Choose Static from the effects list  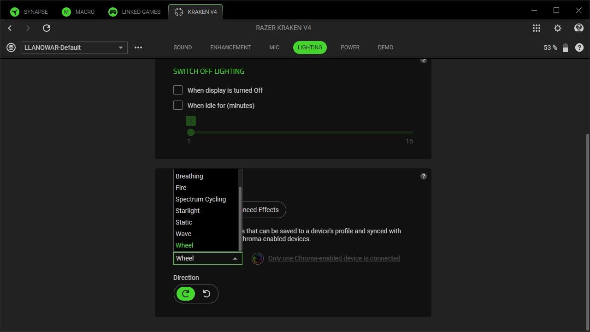206,222
